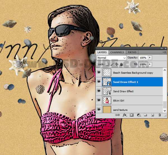Toggle lock transparent pixels checkbox
This screenshot has height=155, width=168.
[107, 64]
